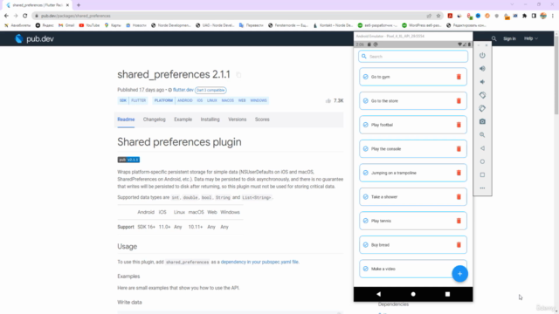The image size is (559, 314).
Task: Toggle check circle for 'Go to the store'
Action: 365,101
